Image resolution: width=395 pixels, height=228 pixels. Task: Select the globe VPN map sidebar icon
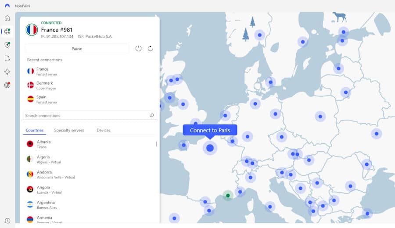[x=7, y=32]
